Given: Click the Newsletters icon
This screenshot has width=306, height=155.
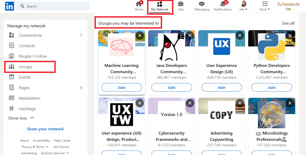Looking at the screenshot, I should coord(12,98).
